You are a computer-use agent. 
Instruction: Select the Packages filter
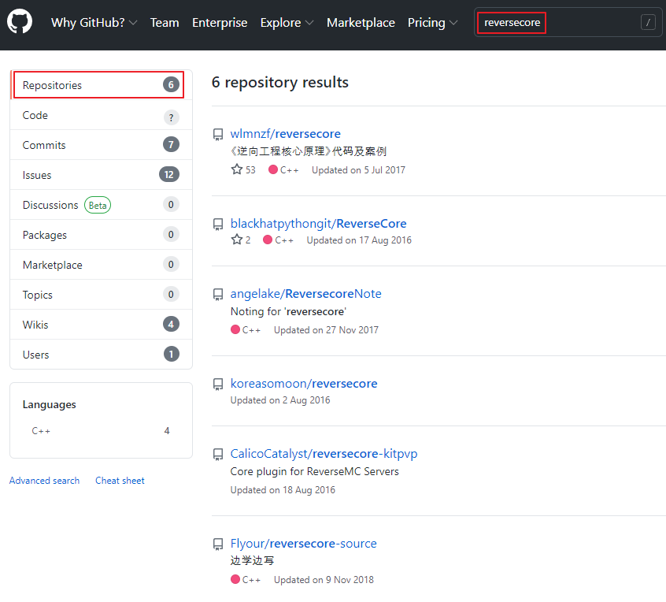point(101,235)
